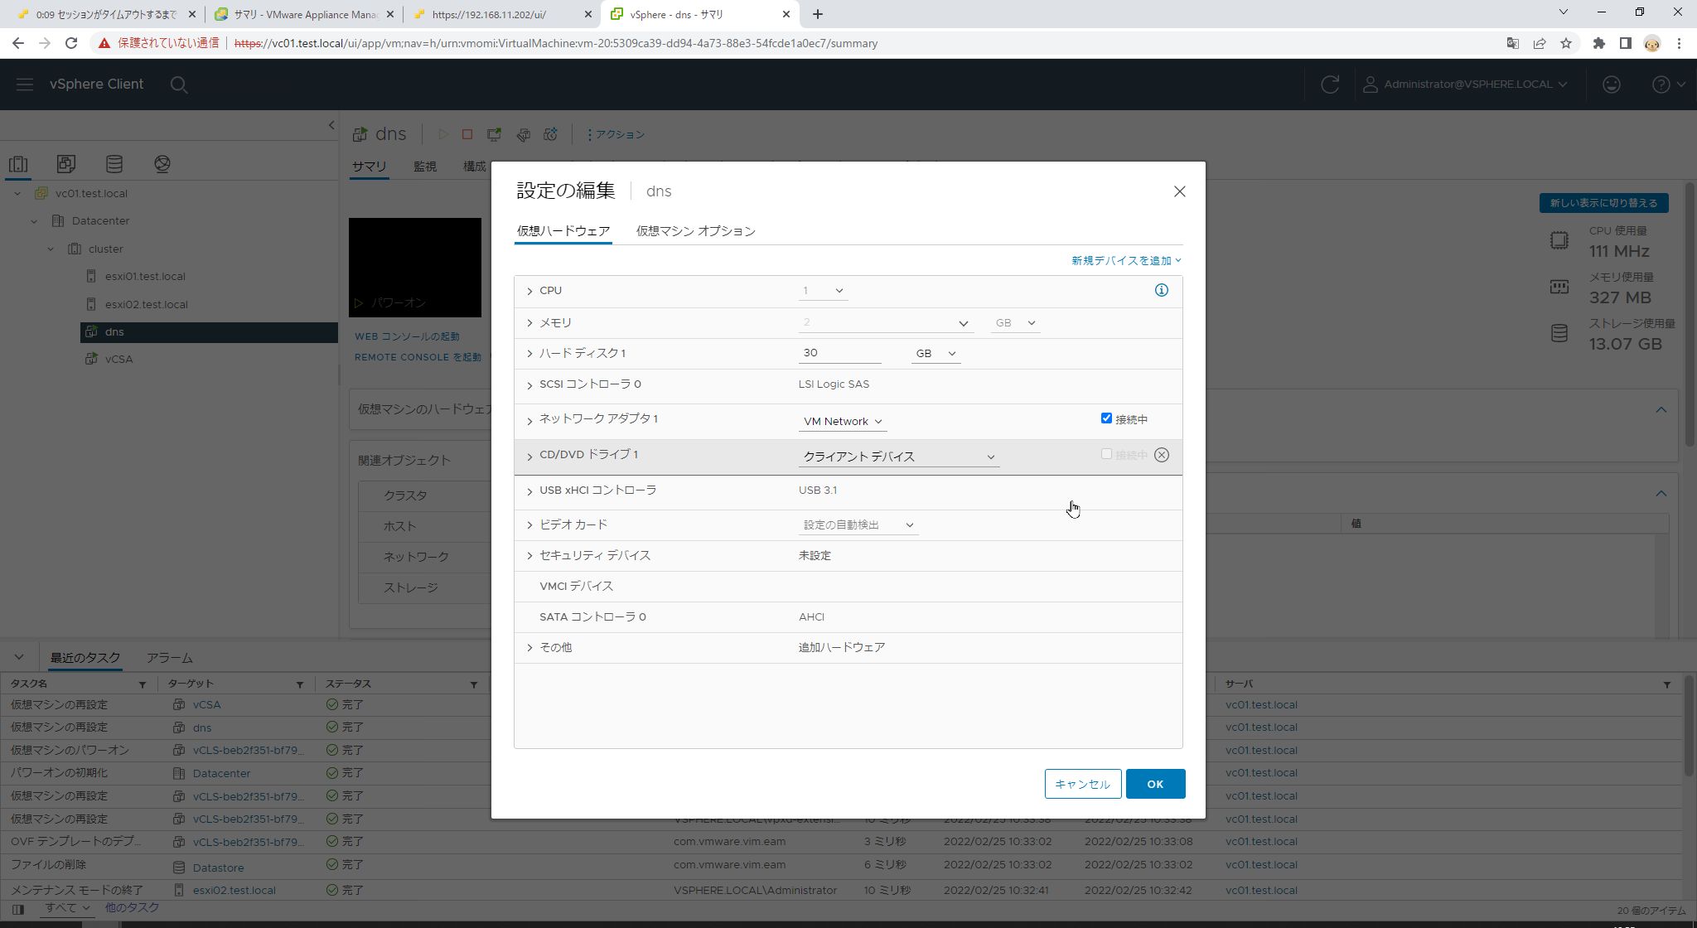This screenshot has width=1697, height=928.
Task: Click Launch Remote Console link
Action: coord(418,357)
